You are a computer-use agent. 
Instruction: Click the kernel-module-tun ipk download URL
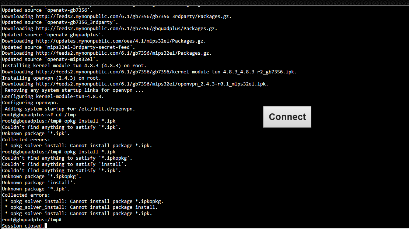(166, 72)
